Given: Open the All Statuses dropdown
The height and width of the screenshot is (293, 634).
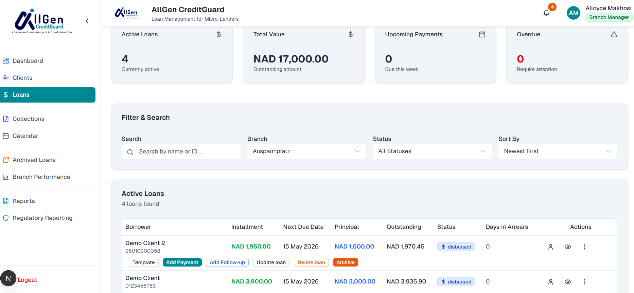Looking at the screenshot, I should tap(432, 151).
